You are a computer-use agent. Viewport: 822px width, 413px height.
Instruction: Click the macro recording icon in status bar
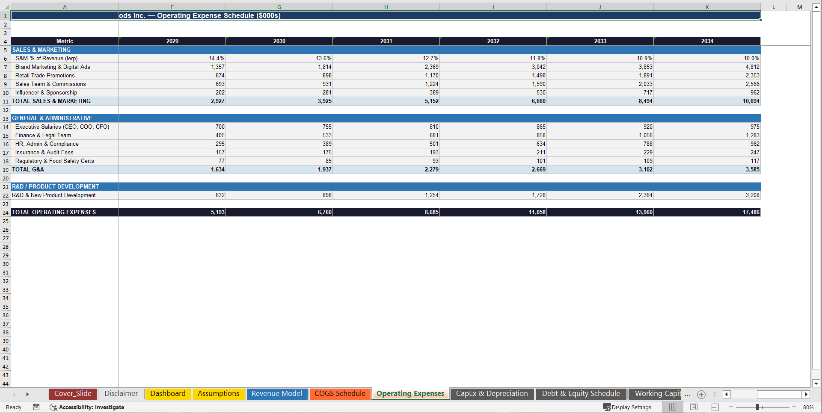36,407
